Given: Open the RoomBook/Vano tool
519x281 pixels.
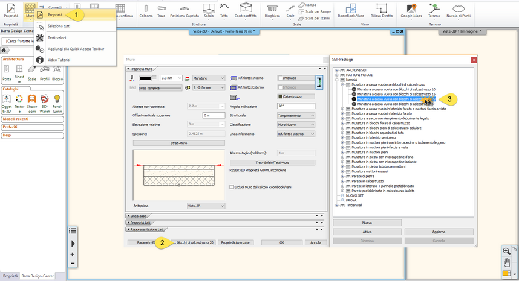Looking at the screenshot, I should point(351,10).
